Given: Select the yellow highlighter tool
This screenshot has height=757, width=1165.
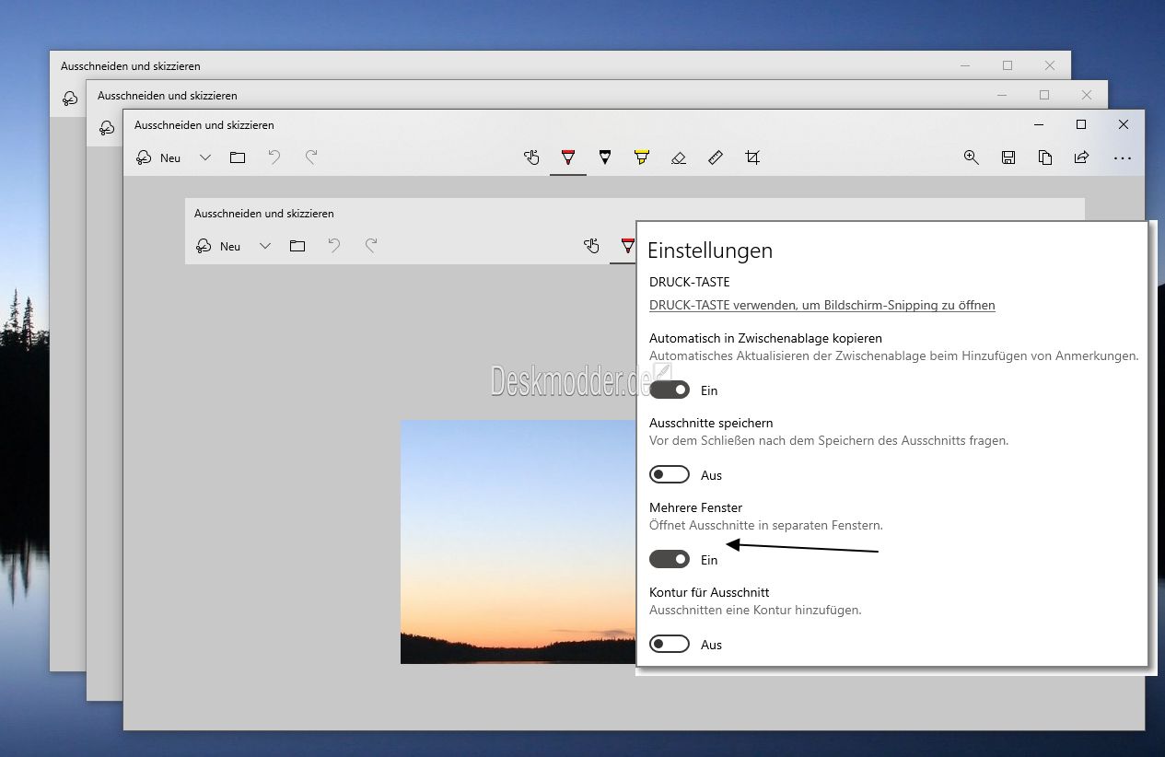Looking at the screenshot, I should [x=642, y=157].
